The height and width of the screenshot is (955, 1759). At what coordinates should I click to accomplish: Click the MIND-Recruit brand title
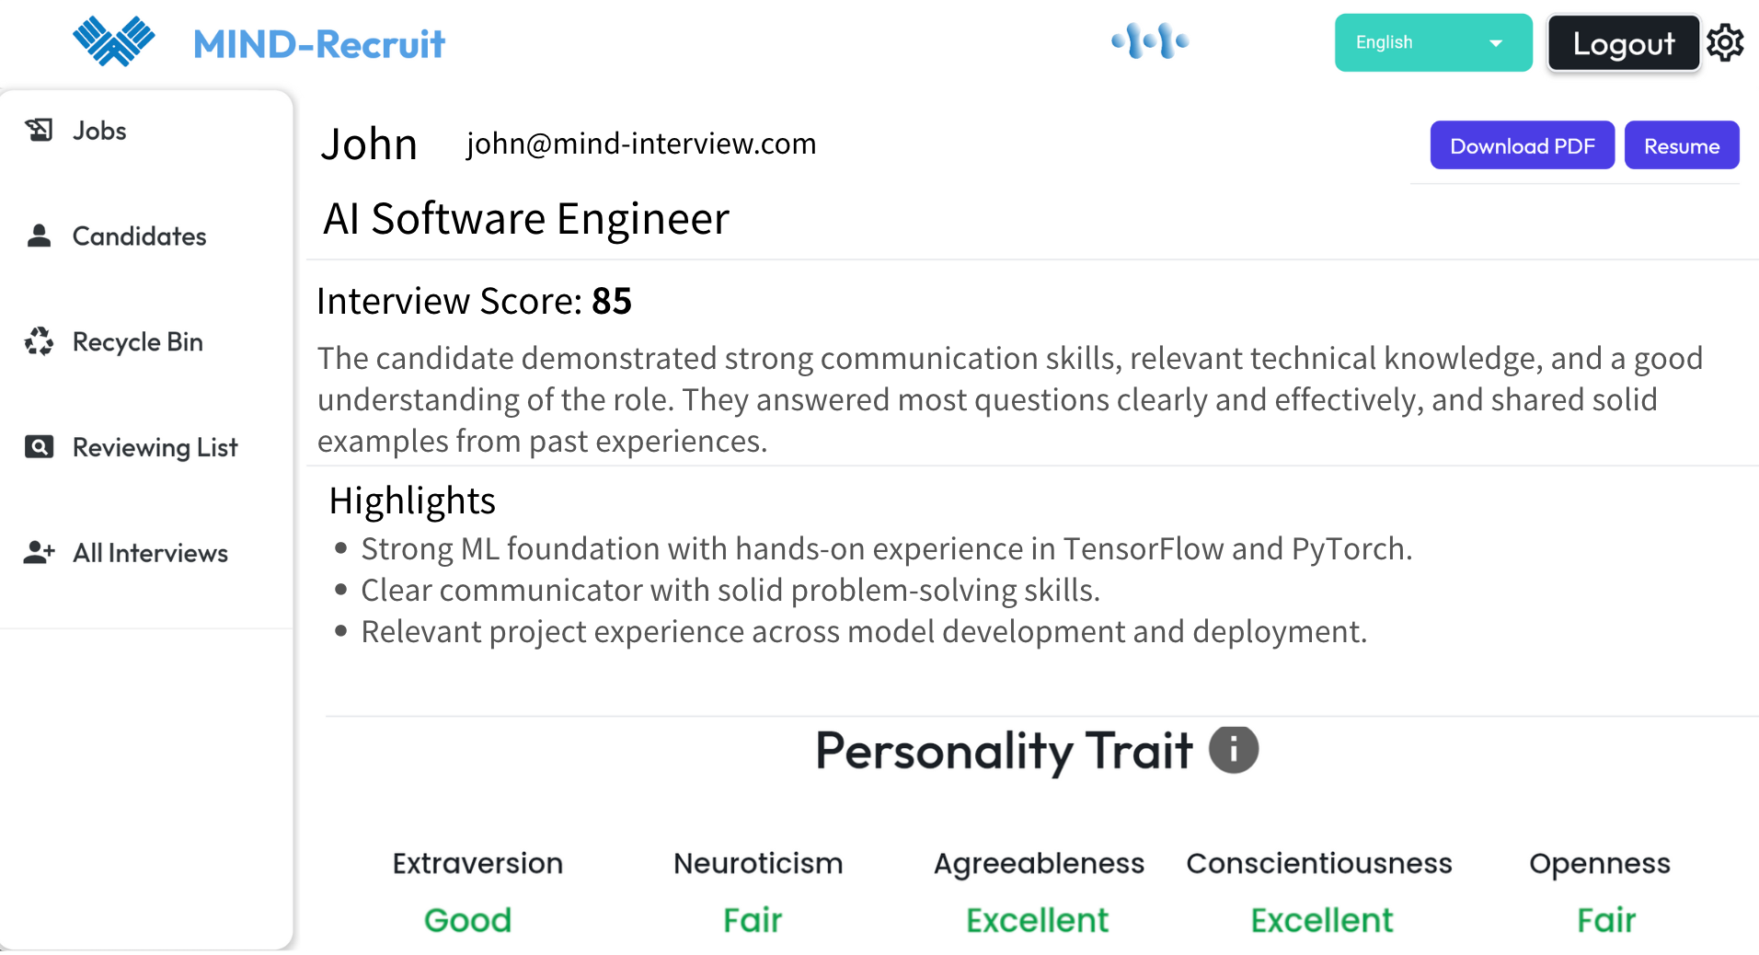point(318,44)
